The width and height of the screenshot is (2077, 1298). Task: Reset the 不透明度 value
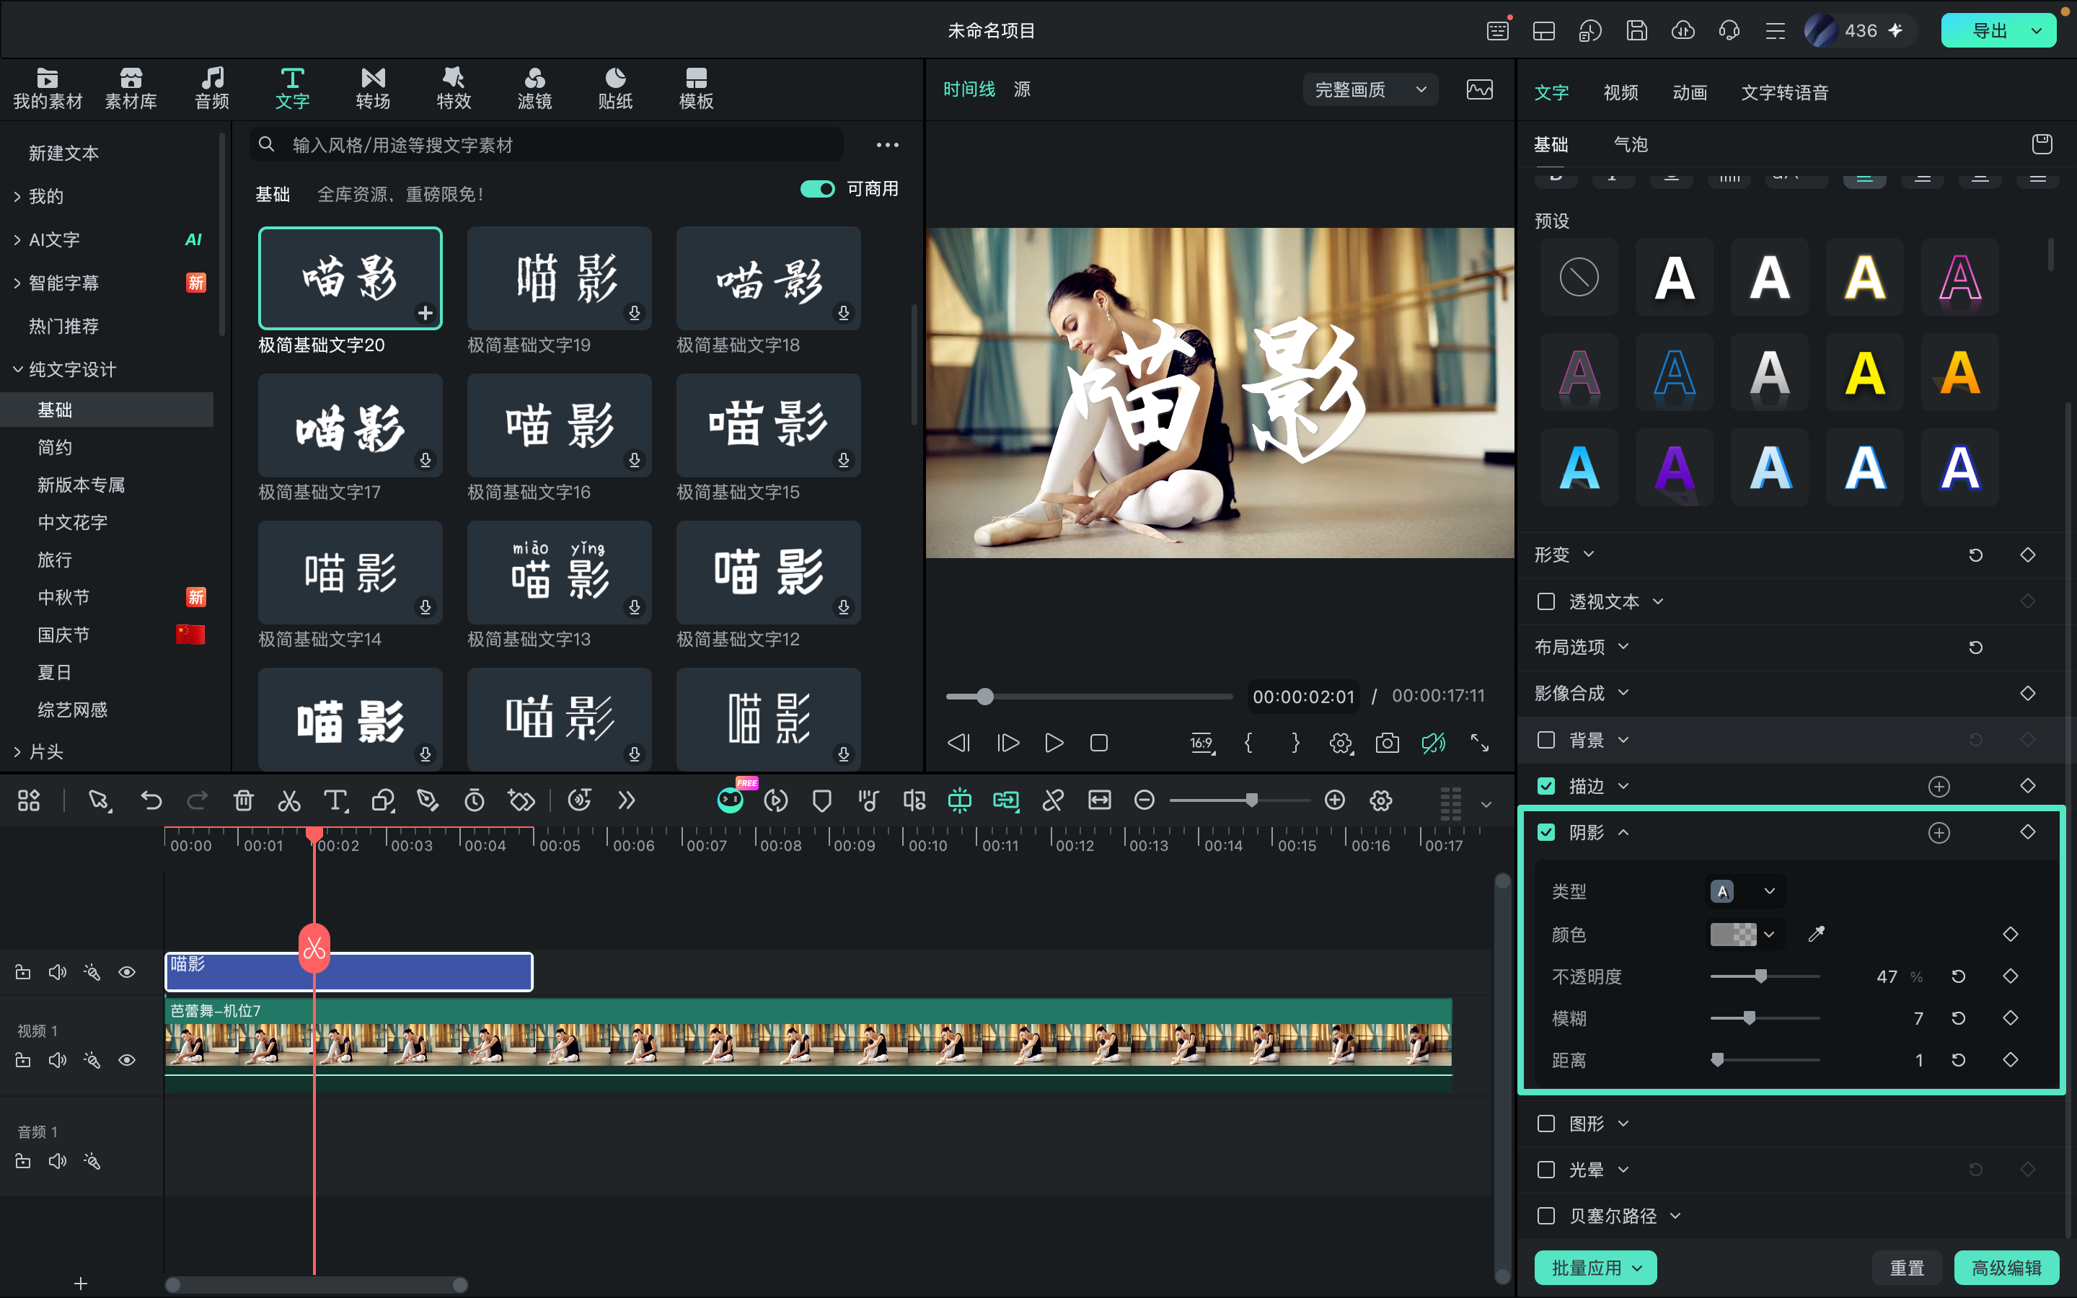(1959, 976)
